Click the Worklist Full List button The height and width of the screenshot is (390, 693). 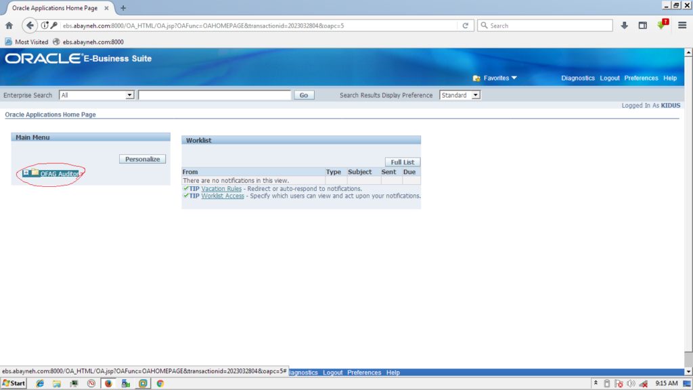tap(402, 162)
